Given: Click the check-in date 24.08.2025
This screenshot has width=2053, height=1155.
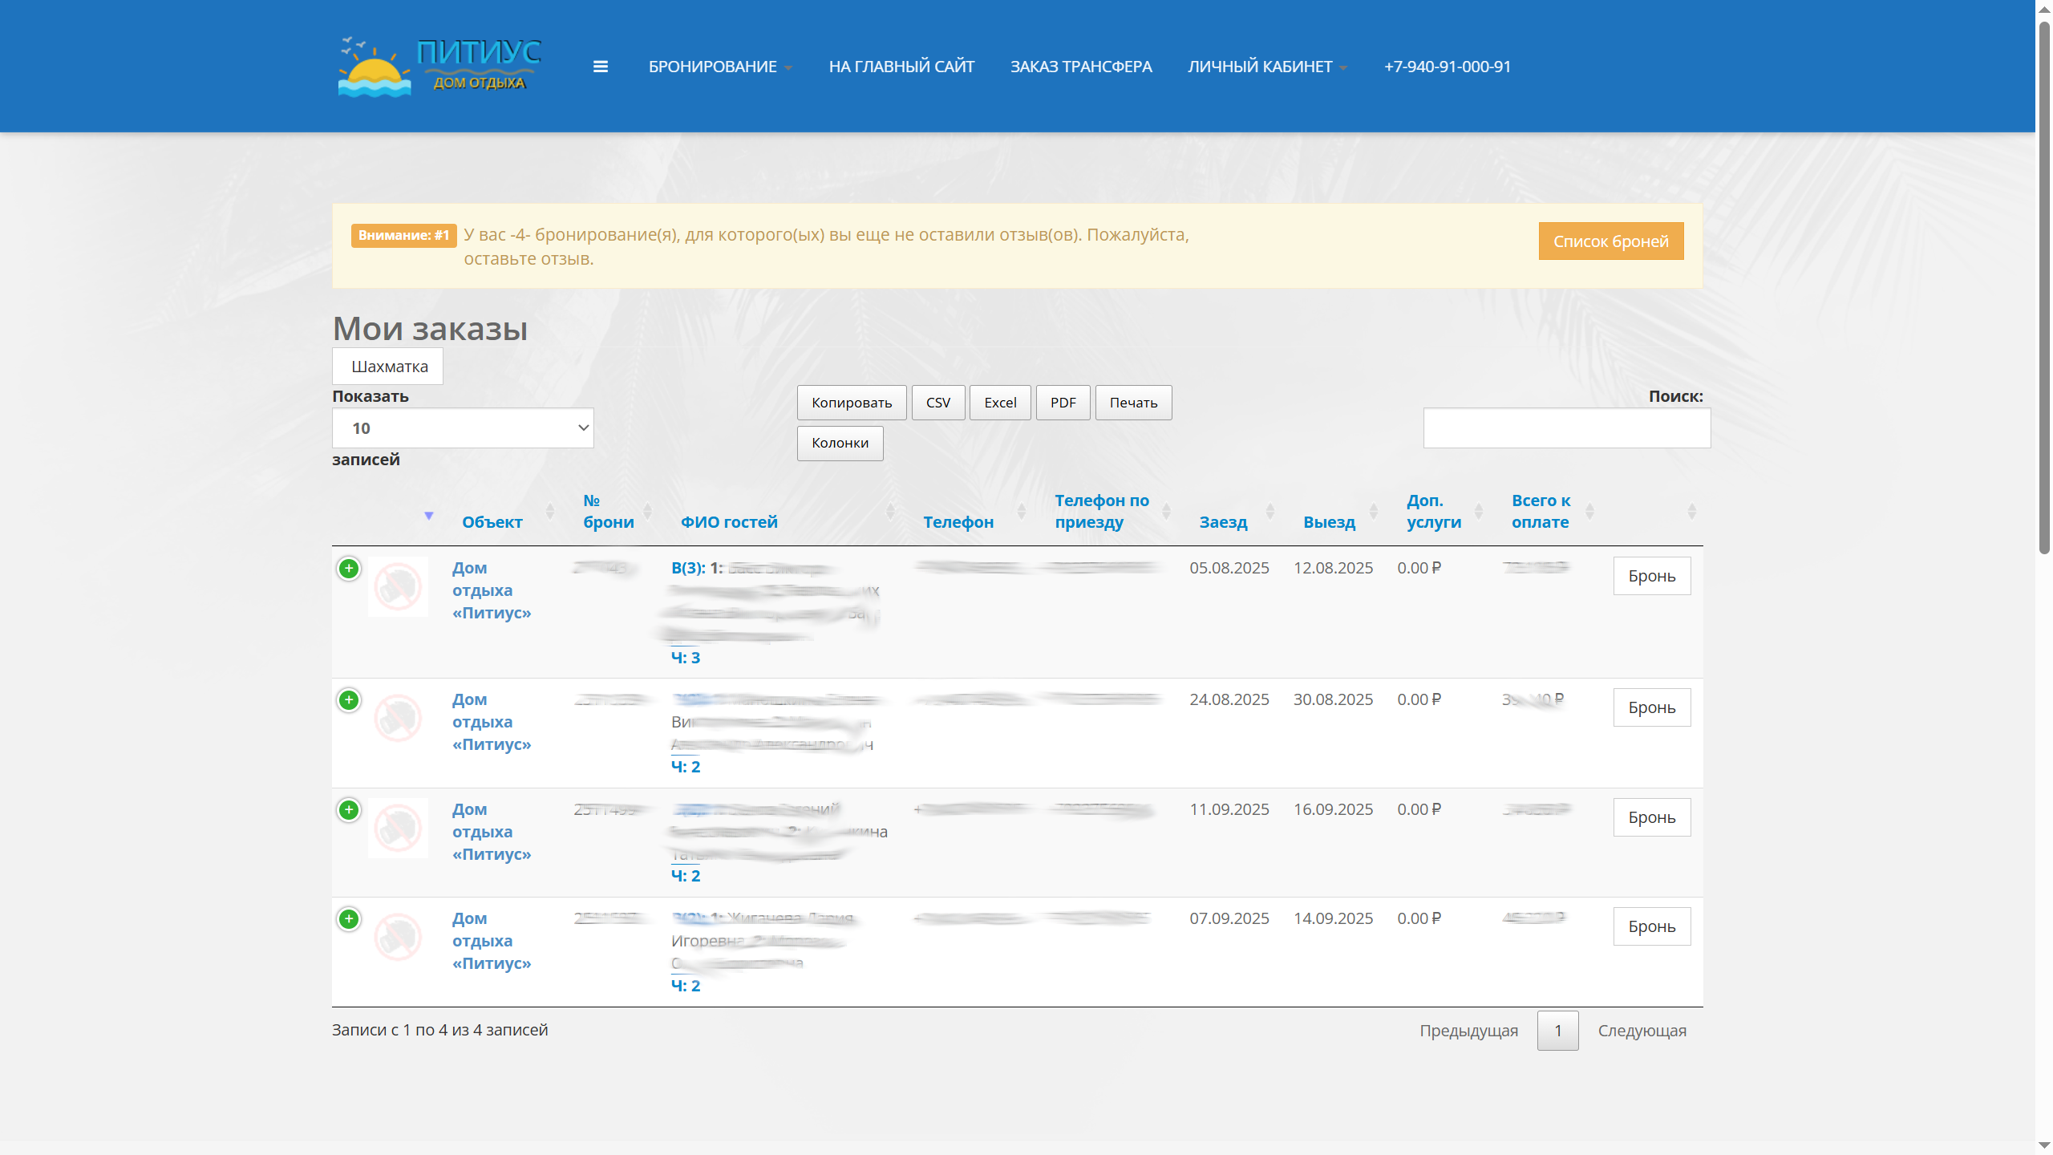Looking at the screenshot, I should click(1229, 699).
